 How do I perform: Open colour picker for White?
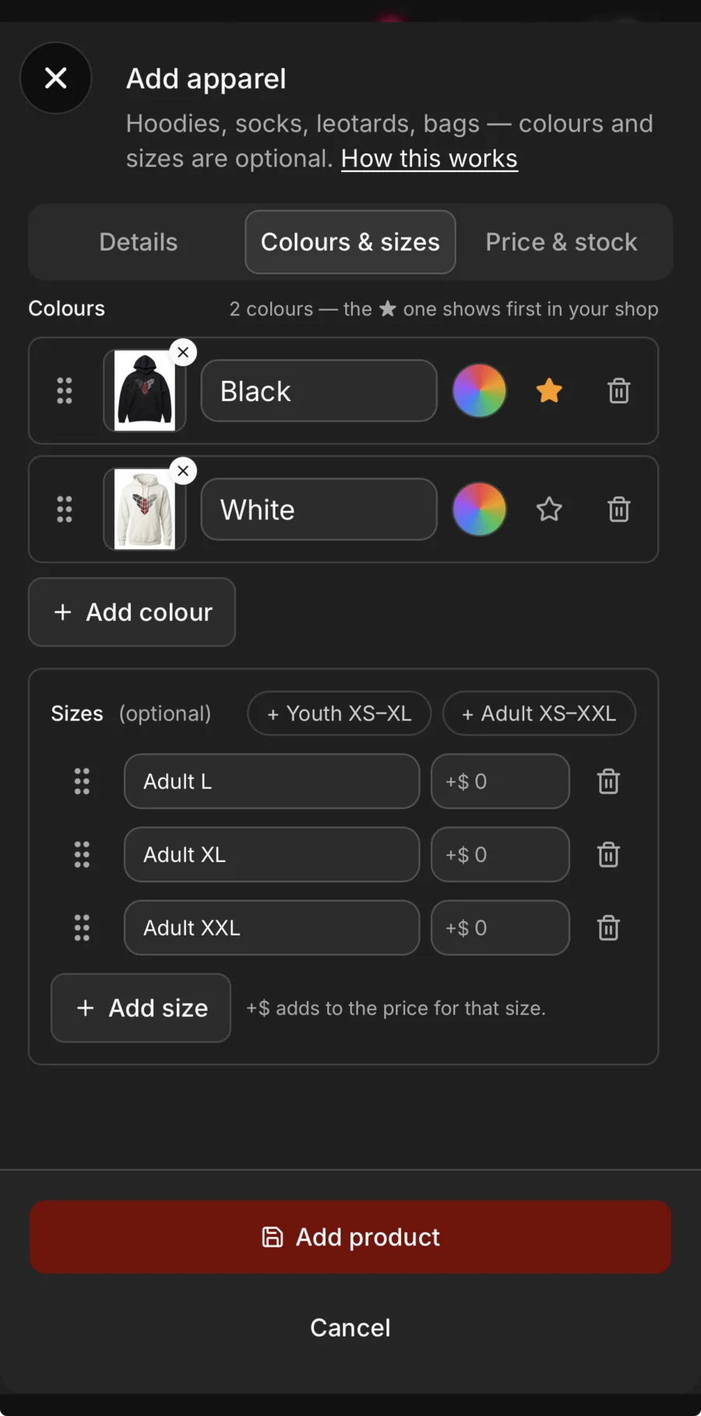480,509
